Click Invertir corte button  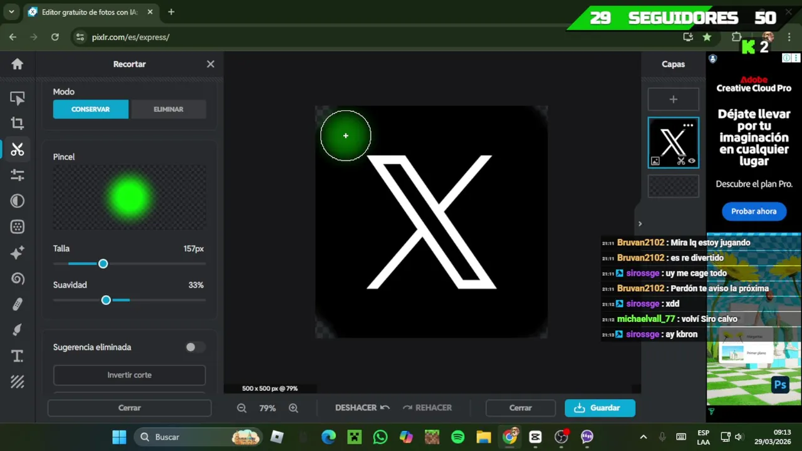pos(129,375)
